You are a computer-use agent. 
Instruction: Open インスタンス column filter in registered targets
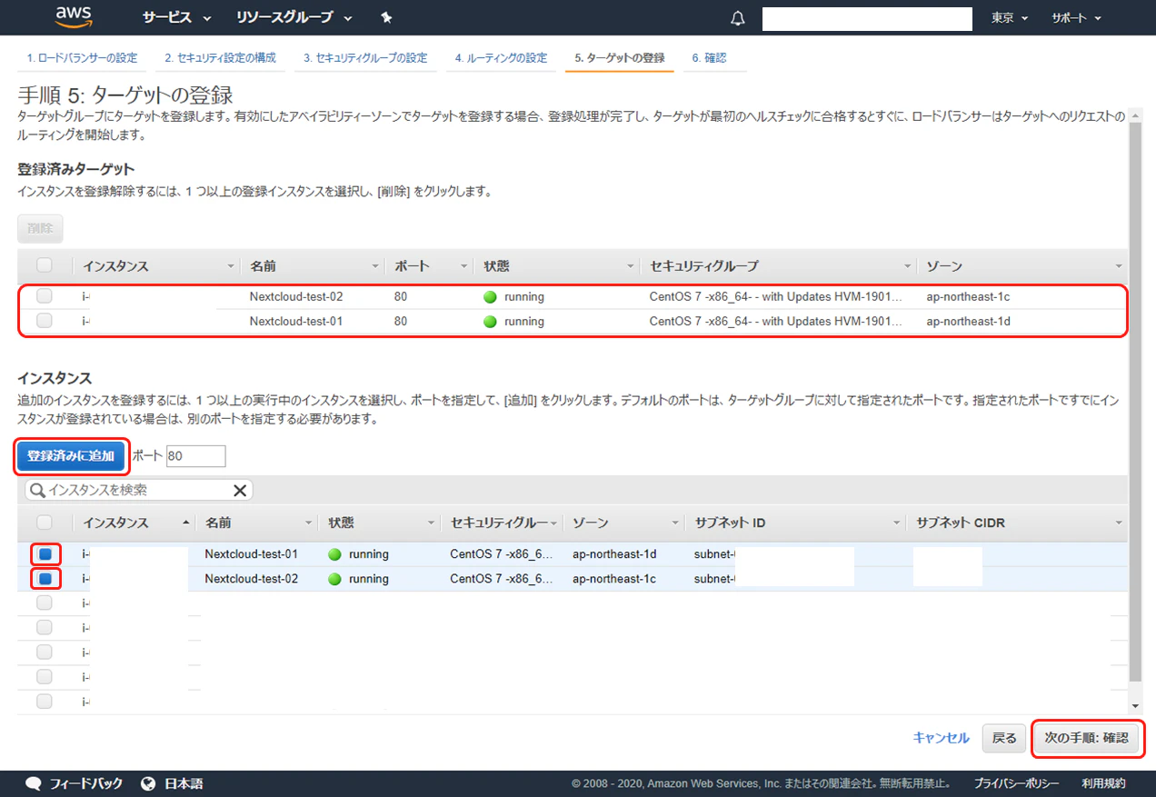tap(230, 266)
